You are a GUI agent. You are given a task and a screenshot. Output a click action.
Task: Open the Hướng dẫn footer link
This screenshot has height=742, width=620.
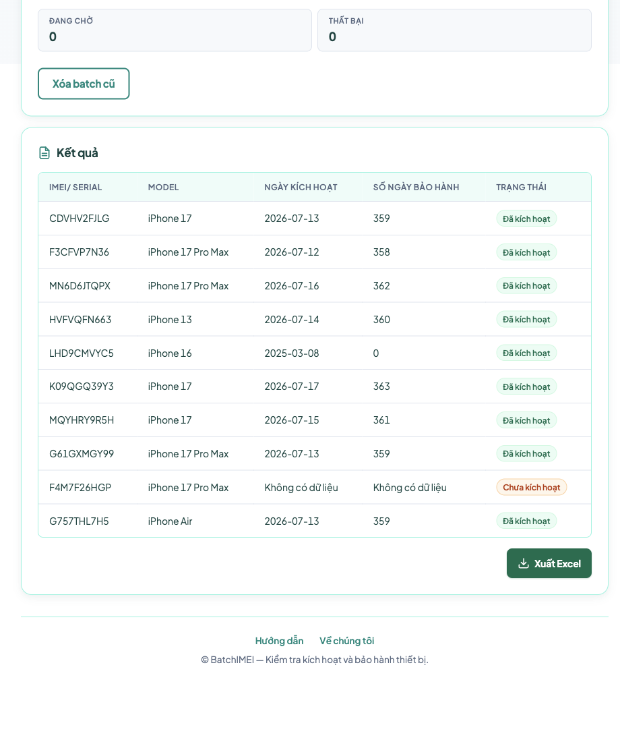(280, 641)
